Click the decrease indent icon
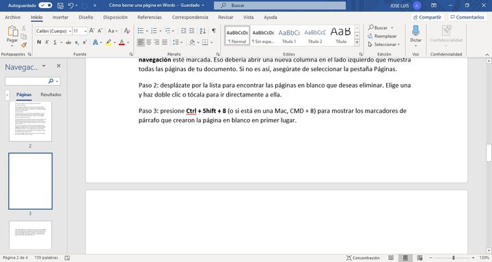 click(184, 31)
